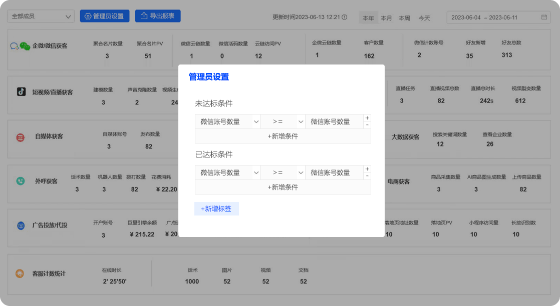This screenshot has height=306, width=560.
Task: Click the plus stepper in 未达标条件 row
Action: tap(367, 118)
